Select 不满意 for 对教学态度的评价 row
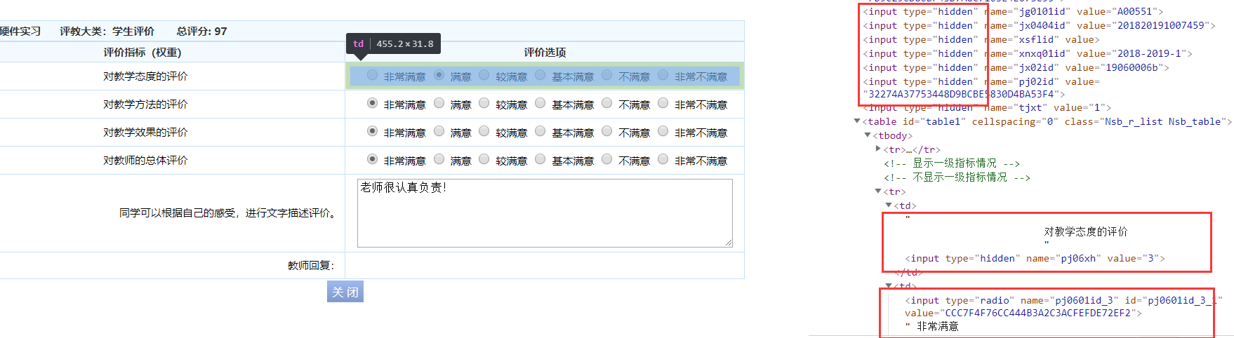Image resolution: width=1234 pixels, height=338 pixels. point(606,75)
